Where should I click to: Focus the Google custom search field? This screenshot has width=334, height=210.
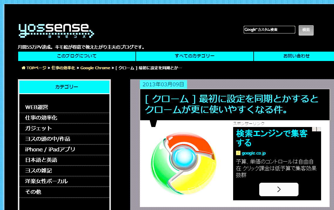coord(269,30)
